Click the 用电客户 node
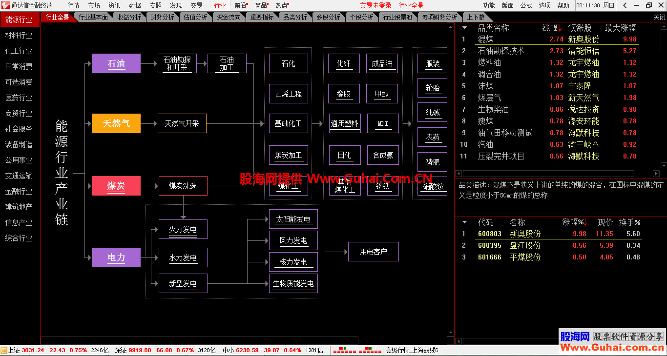The height and width of the screenshot is (356, 667). pyautogui.click(x=374, y=252)
